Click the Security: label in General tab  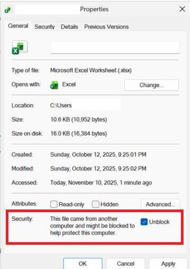point(22,219)
